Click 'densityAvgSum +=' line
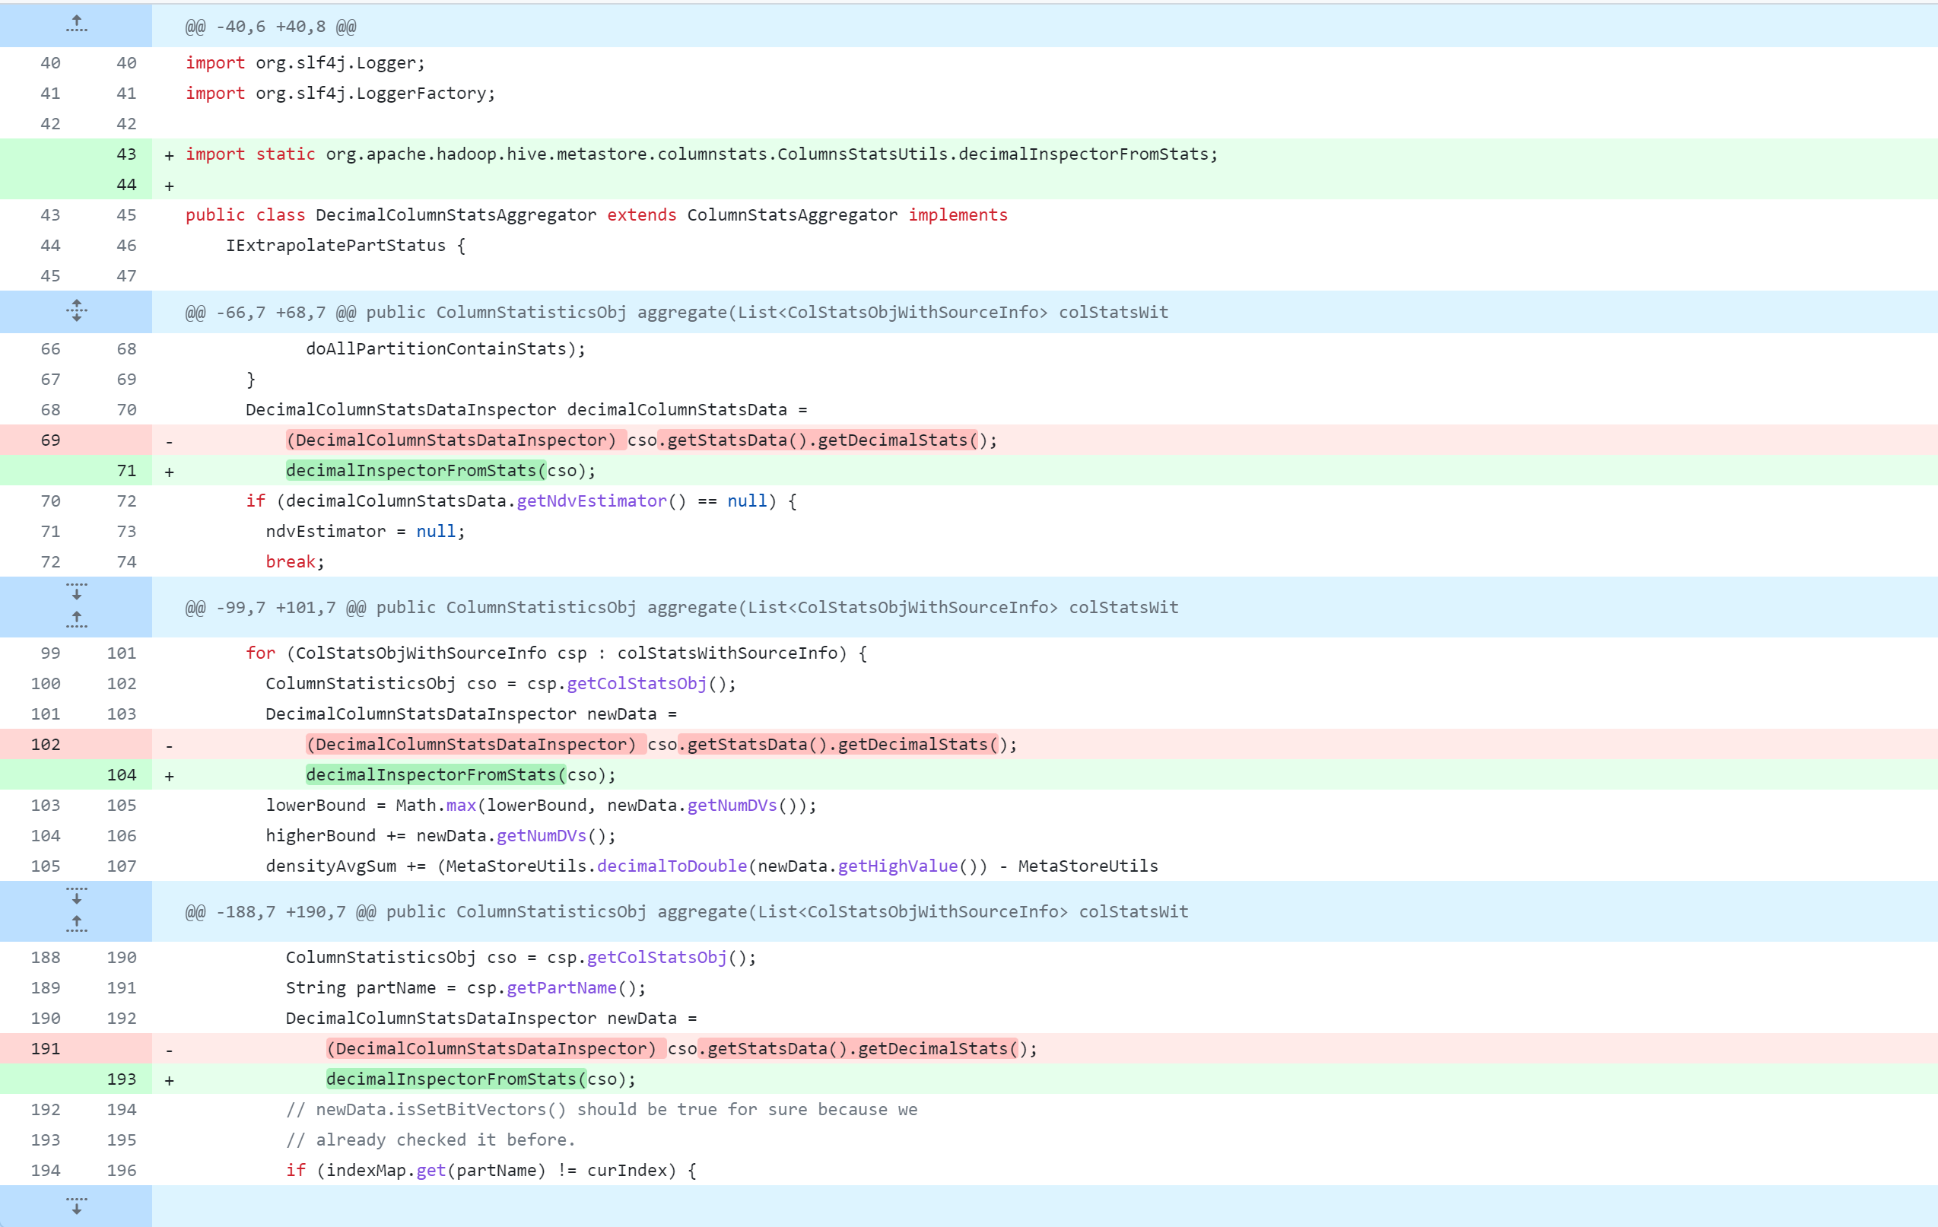 [711, 866]
